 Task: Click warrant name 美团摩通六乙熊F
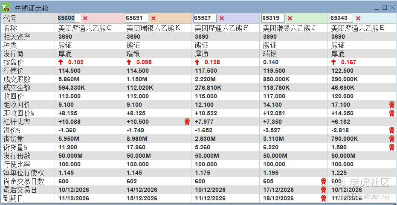[222, 28]
